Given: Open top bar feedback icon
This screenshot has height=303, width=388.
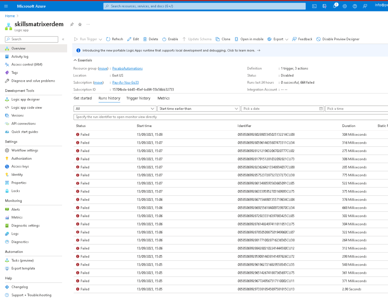Looking at the screenshot, I should click(365, 6).
